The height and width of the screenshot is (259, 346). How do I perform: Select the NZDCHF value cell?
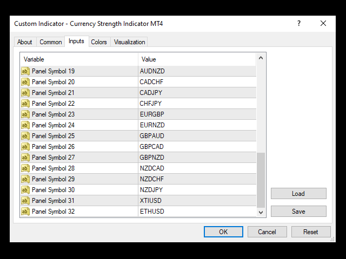[x=197, y=179]
